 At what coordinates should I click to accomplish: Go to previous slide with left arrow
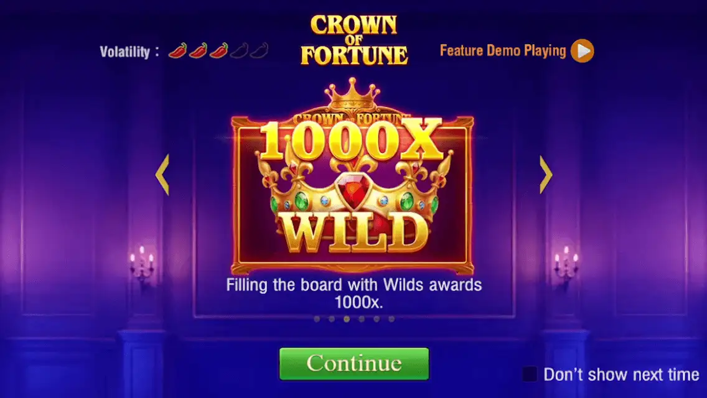[162, 175]
